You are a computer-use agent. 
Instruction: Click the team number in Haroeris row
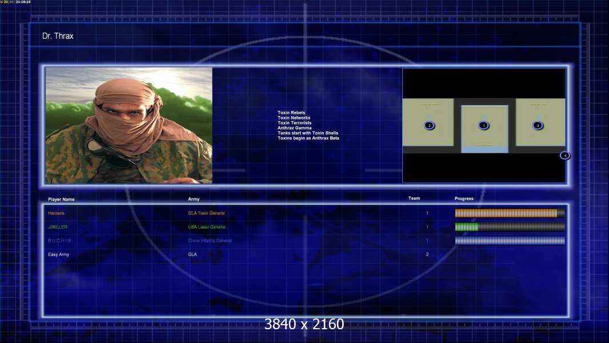pos(427,213)
